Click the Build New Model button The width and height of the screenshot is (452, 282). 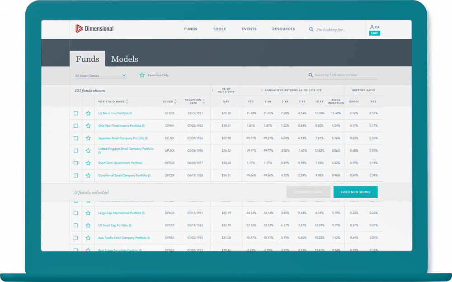355,192
